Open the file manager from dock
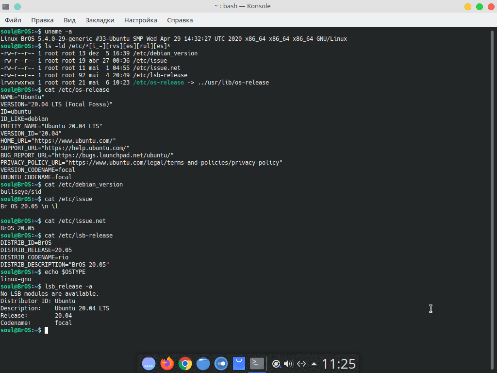 [203, 363]
